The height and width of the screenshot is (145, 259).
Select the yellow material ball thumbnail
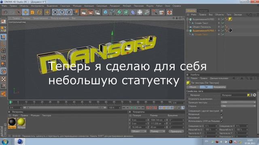21,122
